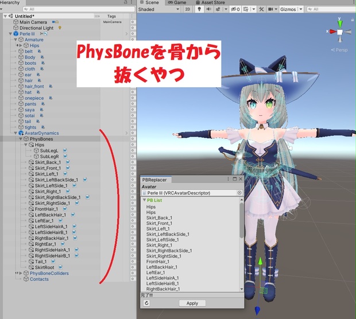Screen dimensions: 356x319
Task: Open object picker circle in Avater field
Action: (x=239, y=193)
